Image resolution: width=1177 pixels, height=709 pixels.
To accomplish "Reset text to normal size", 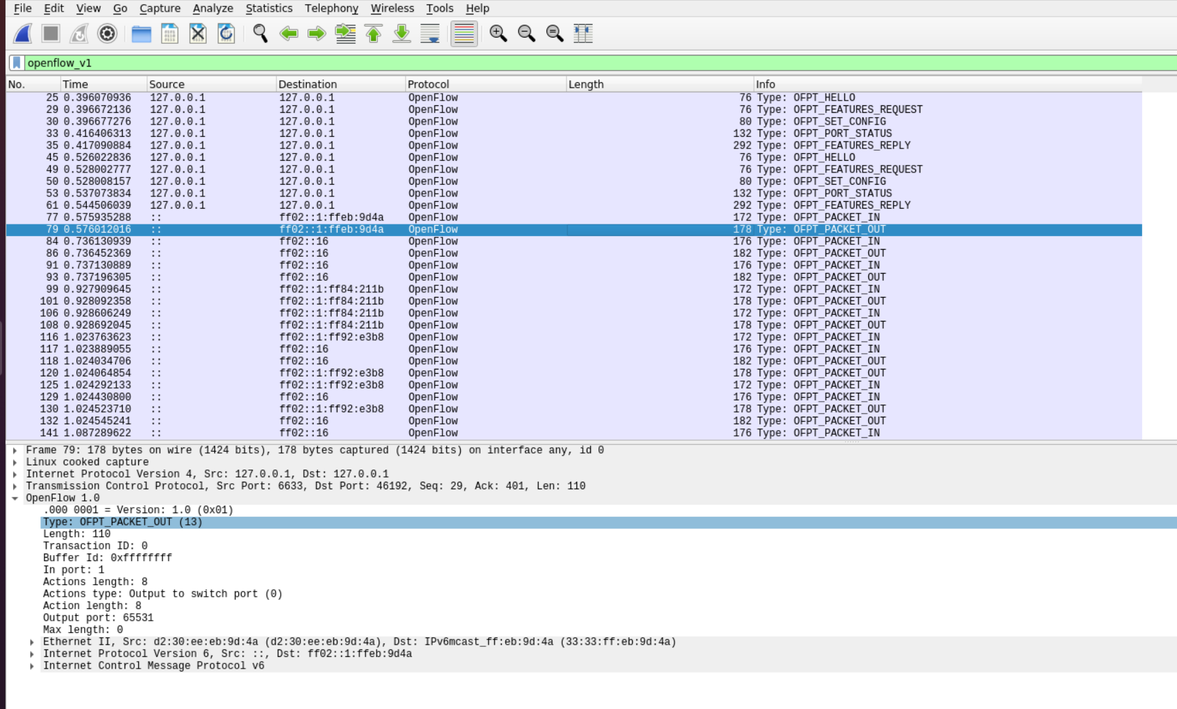I will click(555, 34).
